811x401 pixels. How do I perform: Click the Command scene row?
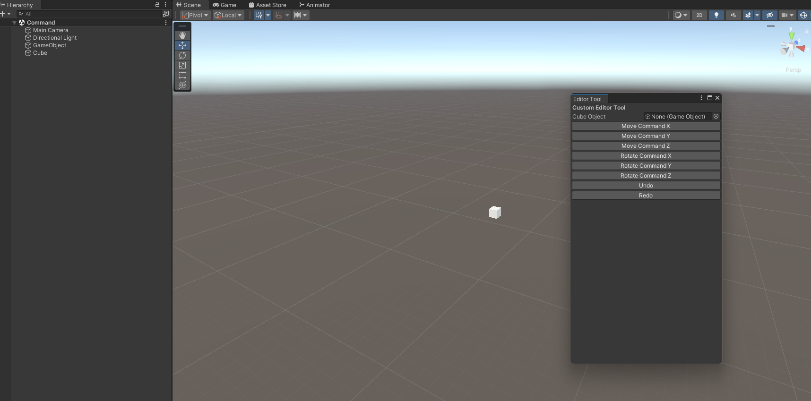point(86,23)
